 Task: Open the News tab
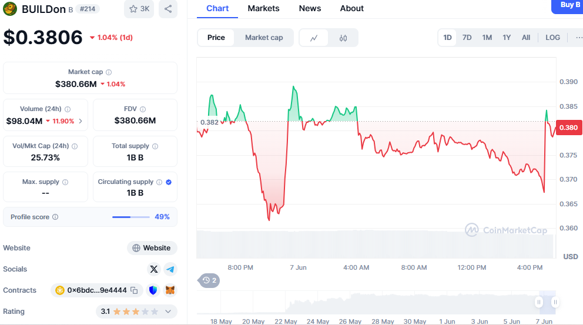(310, 8)
